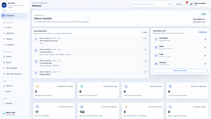Click the Stok Hareketi Olusturuldu activity icon

[36, 39]
